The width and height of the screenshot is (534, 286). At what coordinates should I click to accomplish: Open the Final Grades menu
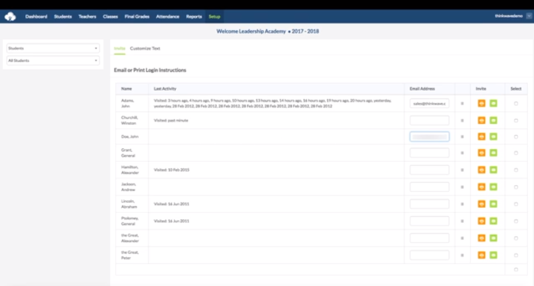(137, 17)
